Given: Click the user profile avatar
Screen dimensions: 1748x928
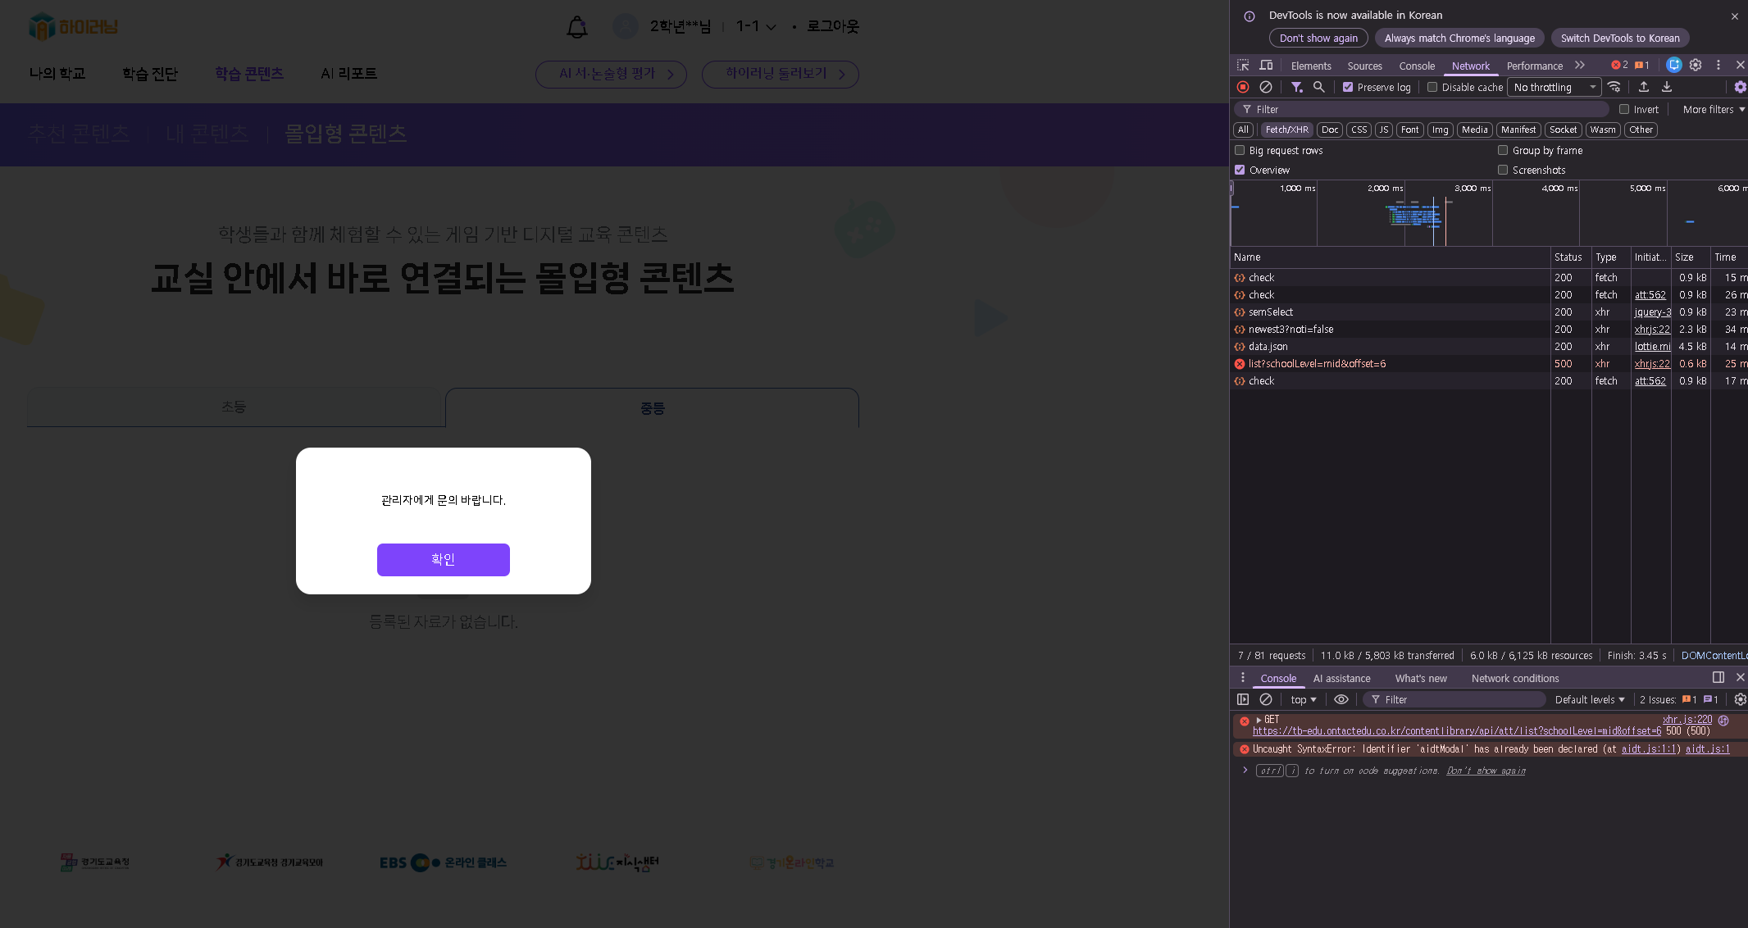Looking at the screenshot, I should point(625,26).
